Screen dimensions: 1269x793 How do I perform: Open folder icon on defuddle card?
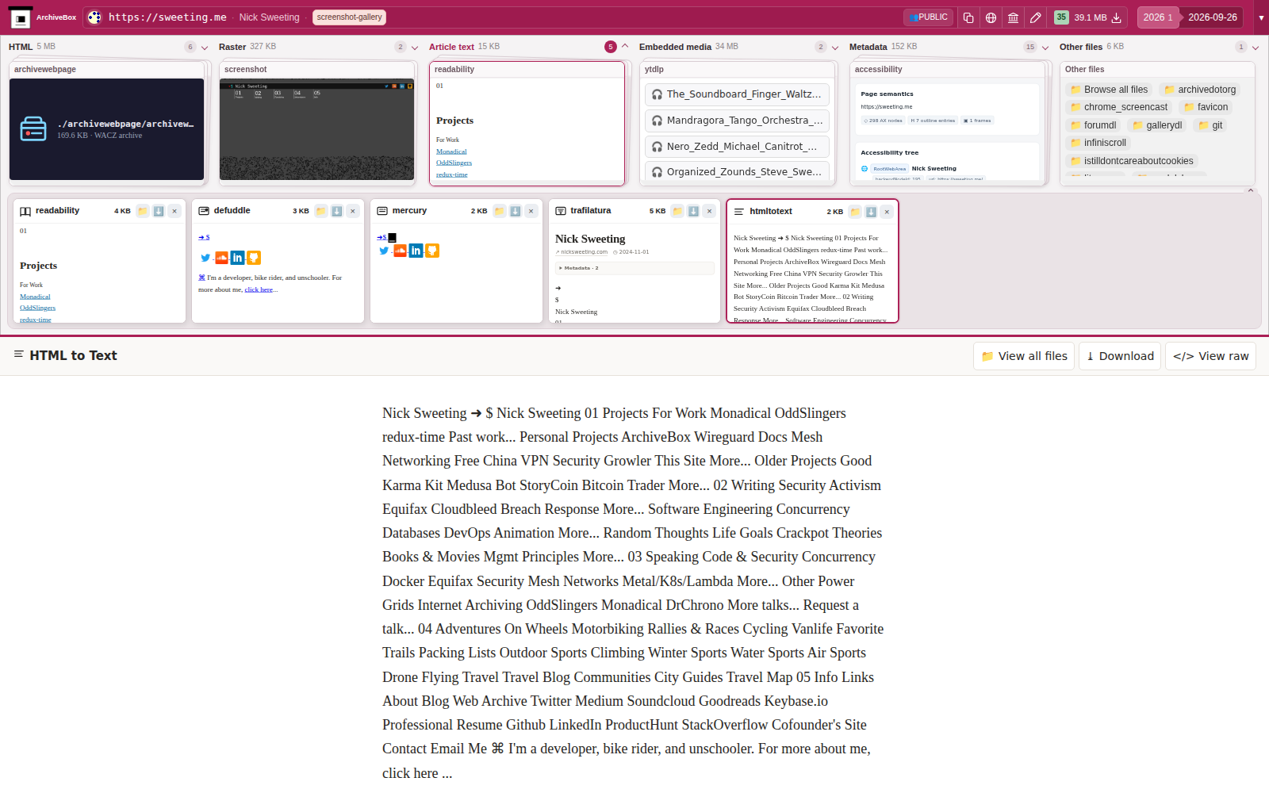click(321, 211)
